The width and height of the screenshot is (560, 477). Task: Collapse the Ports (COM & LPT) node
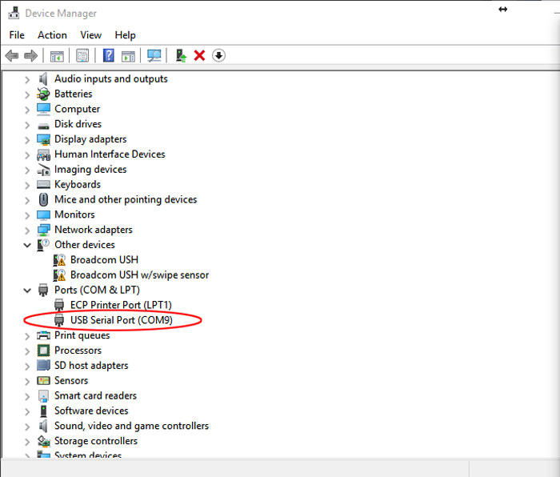pos(27,291)
